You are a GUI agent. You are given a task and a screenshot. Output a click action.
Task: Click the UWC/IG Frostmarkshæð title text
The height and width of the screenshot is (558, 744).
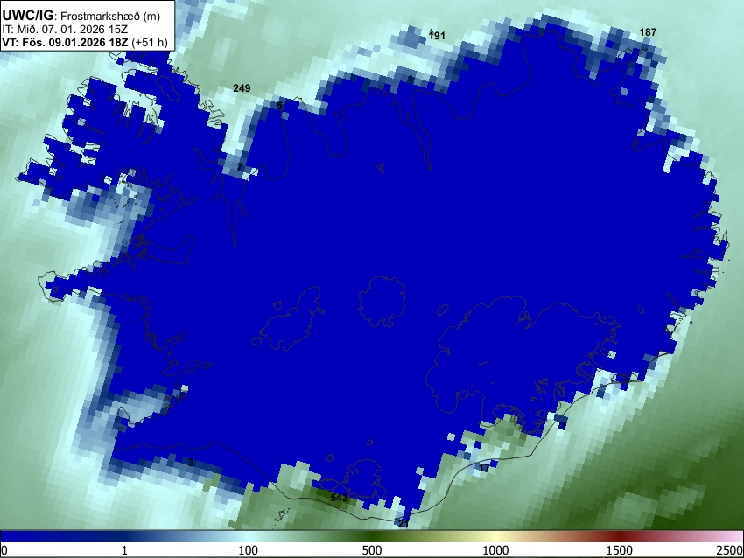tap(81, 16)
